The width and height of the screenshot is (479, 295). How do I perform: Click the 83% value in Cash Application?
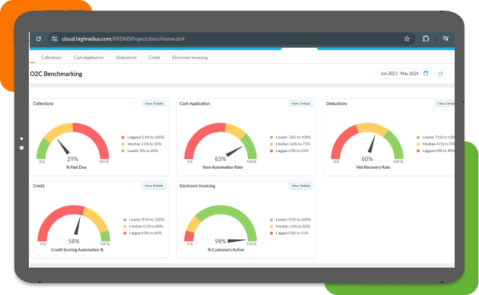click(x=220, y=159)
